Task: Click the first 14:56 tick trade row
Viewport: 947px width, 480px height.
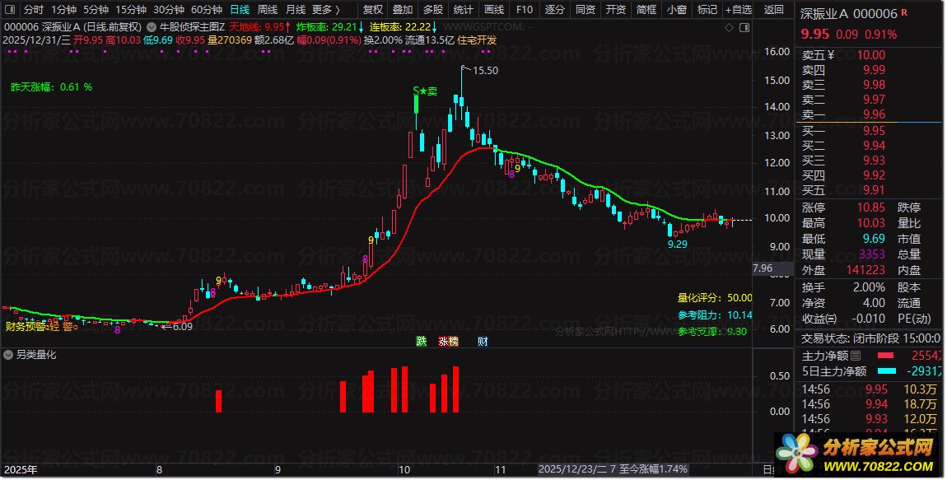Action: (x=870, y=389)
